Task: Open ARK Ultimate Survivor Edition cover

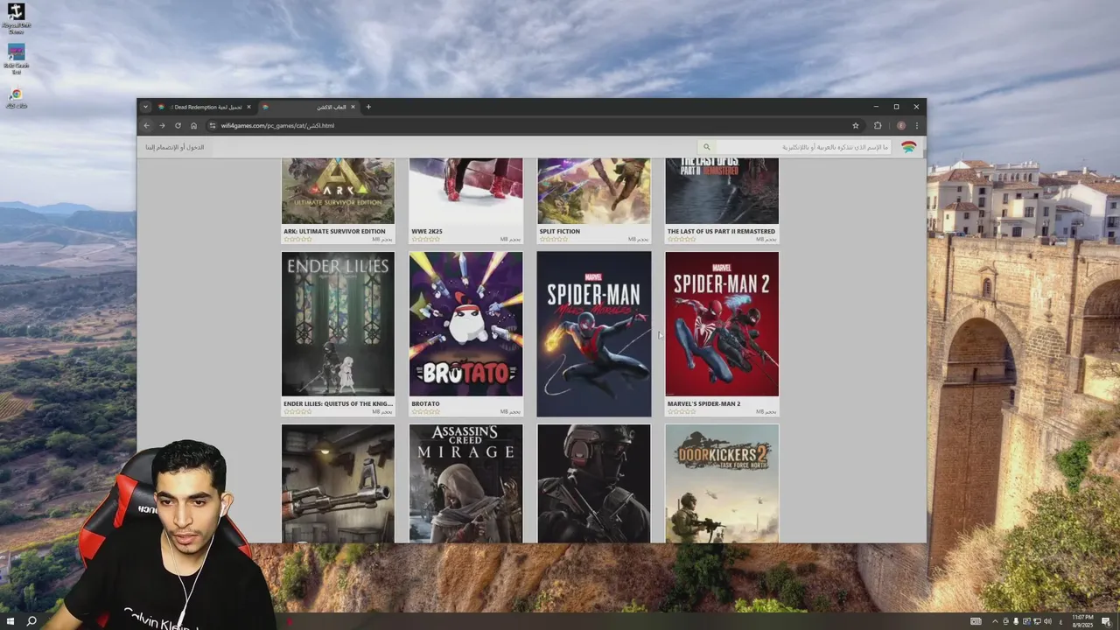Action: tap(338, 191)
